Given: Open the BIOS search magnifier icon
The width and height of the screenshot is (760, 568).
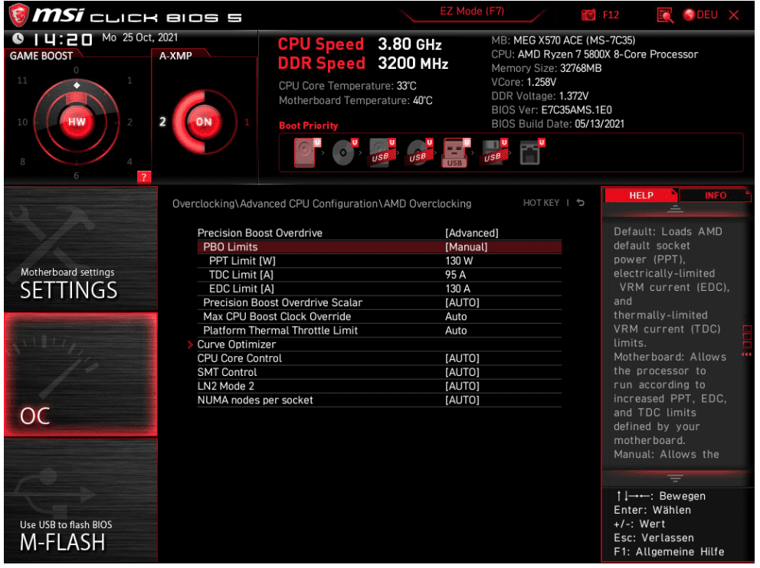Looking at the screenshot, I should (x=665, y=15).
